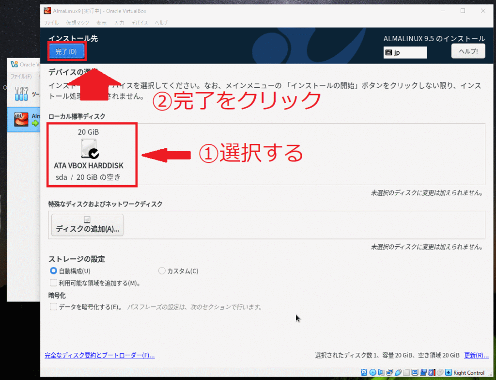Click the 'ストレージの設定' section heading
496x380 pixels.
(77, 259)
